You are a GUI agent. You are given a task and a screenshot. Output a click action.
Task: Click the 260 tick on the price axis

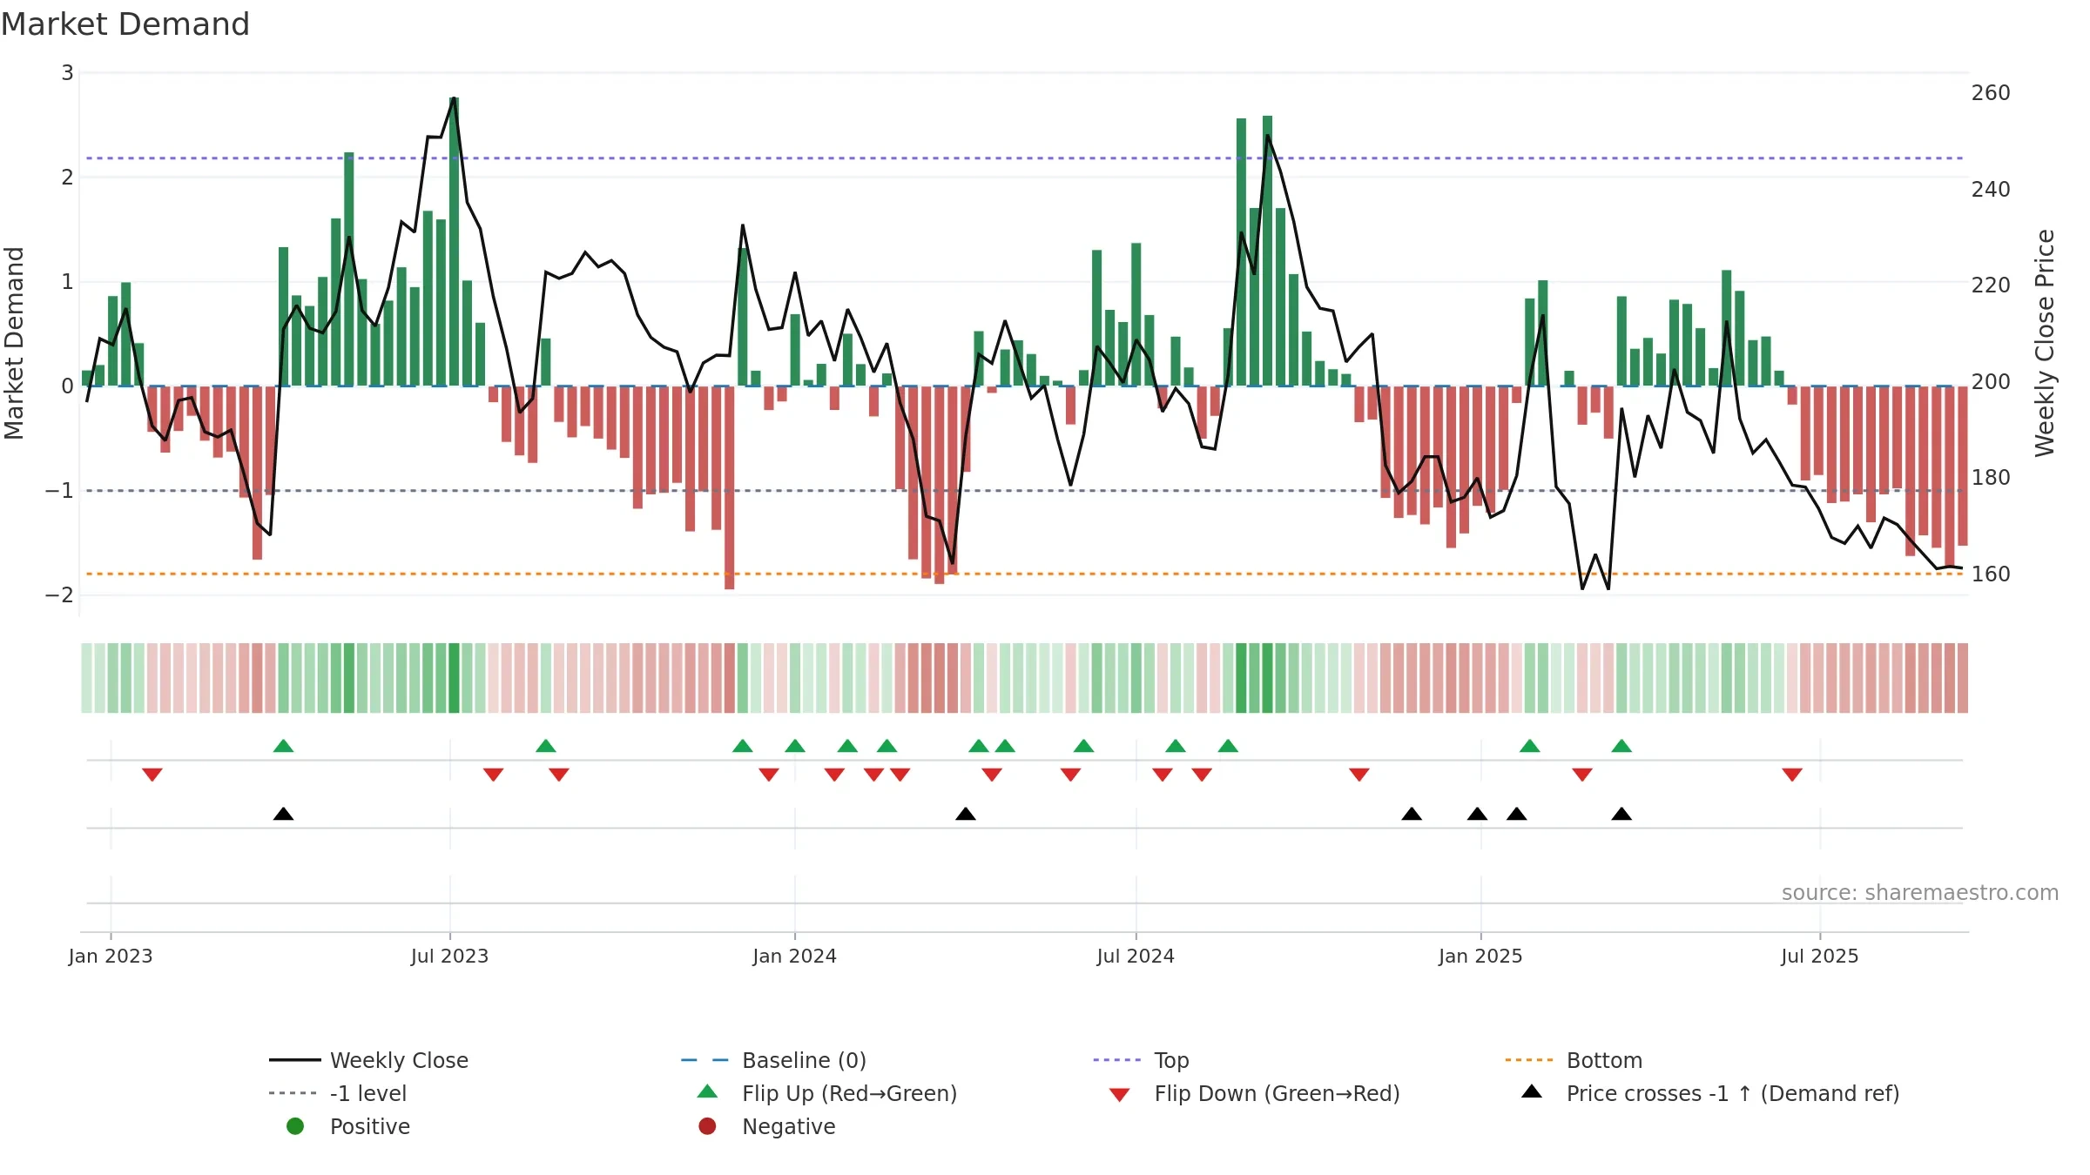tap(1991, 93)
